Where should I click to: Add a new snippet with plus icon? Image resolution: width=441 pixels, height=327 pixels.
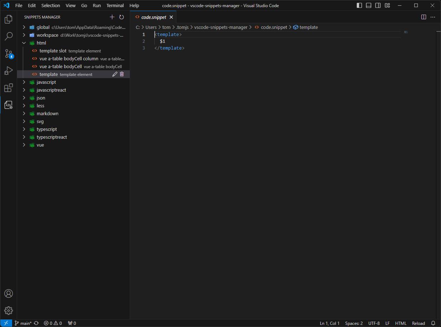tap(112, 17)
